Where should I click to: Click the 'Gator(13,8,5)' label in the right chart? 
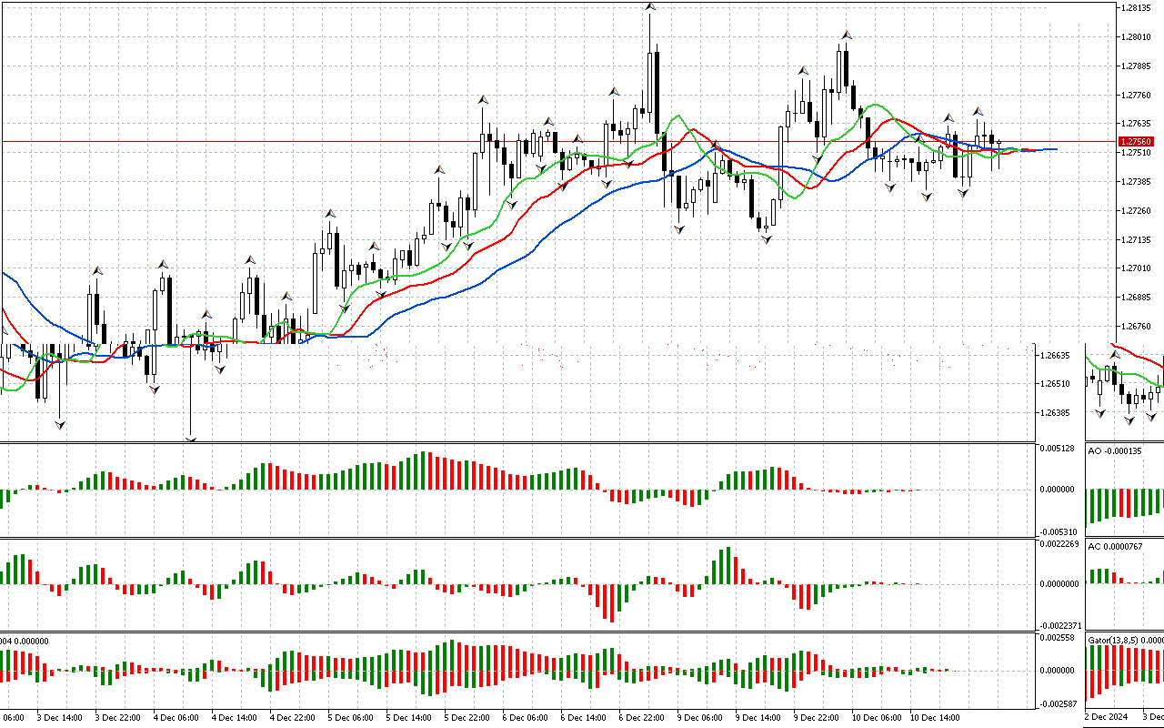[x=1114, y=641]
